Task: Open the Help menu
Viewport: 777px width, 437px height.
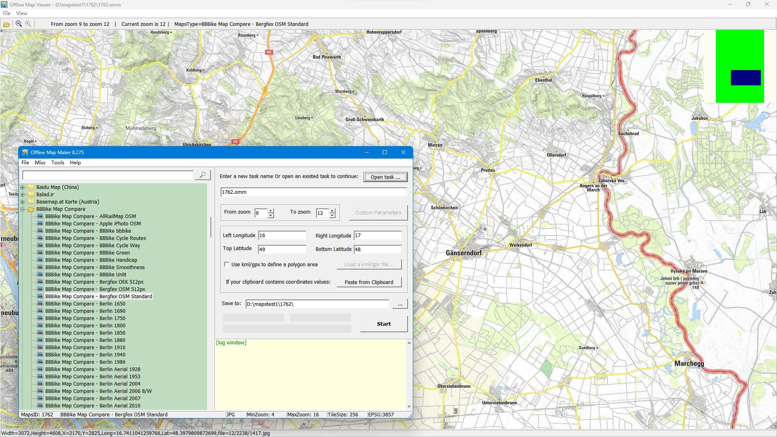Action: 75,163
